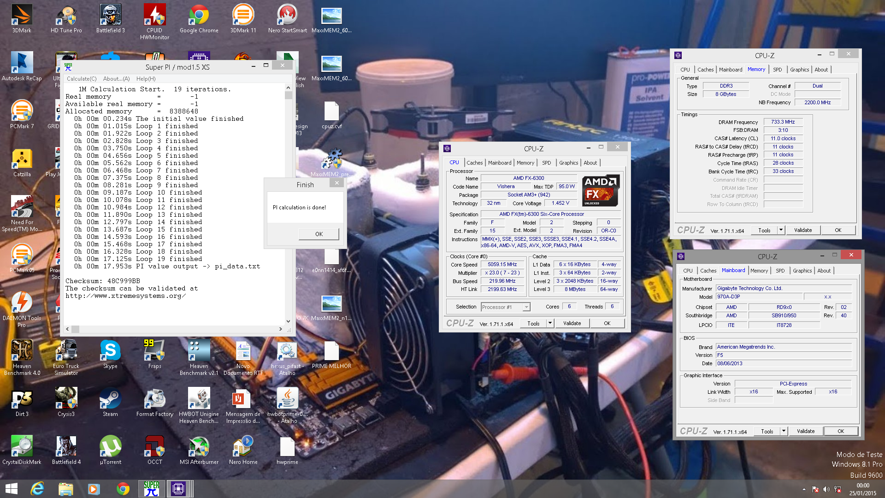
Task: Open Calculate menu in Super PI
Action: pos(82,79)
